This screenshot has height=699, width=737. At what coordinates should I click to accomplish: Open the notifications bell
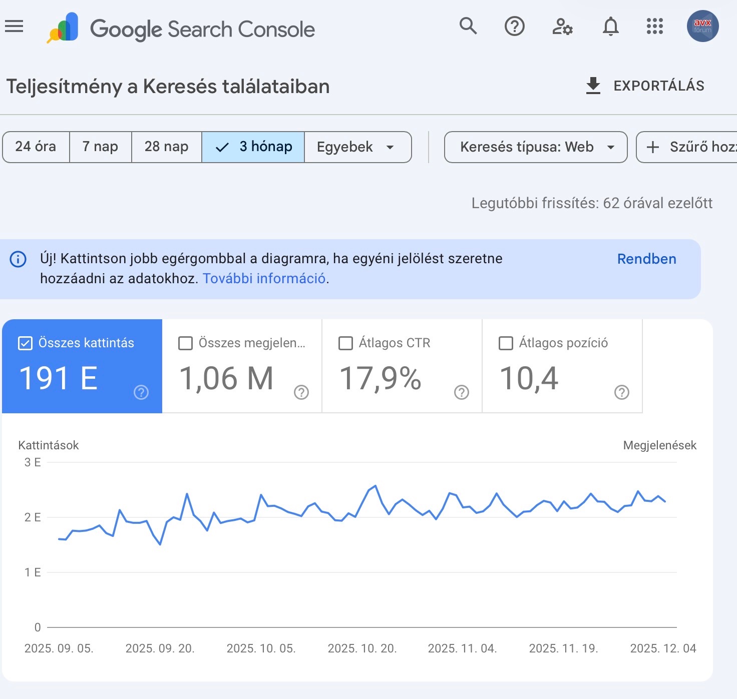tap(610, 26)
